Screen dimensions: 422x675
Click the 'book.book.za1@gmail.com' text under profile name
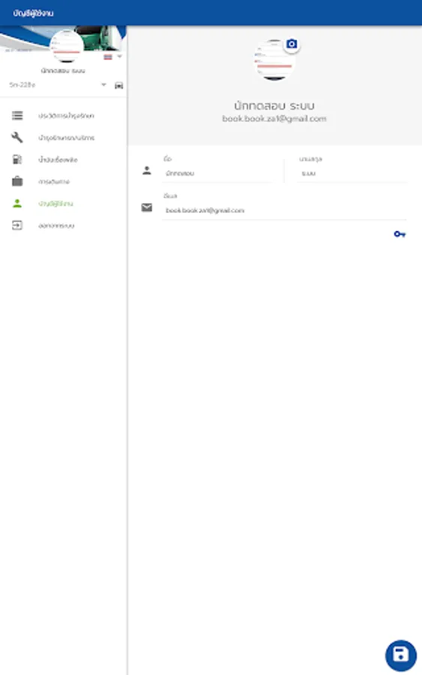click(x=274, y=118)
